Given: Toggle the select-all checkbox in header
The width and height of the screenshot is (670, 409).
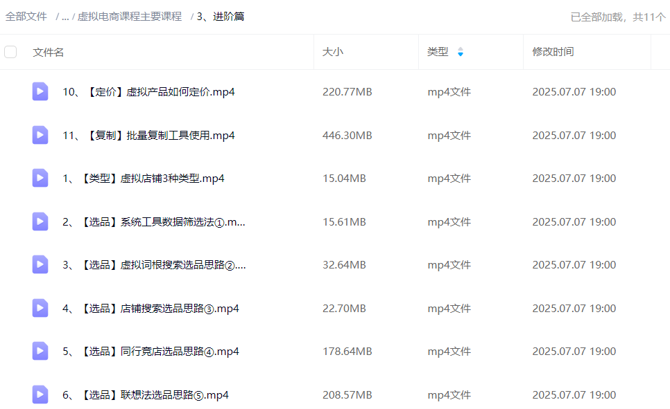Looking at the screenshot, I should click(10, 52).
